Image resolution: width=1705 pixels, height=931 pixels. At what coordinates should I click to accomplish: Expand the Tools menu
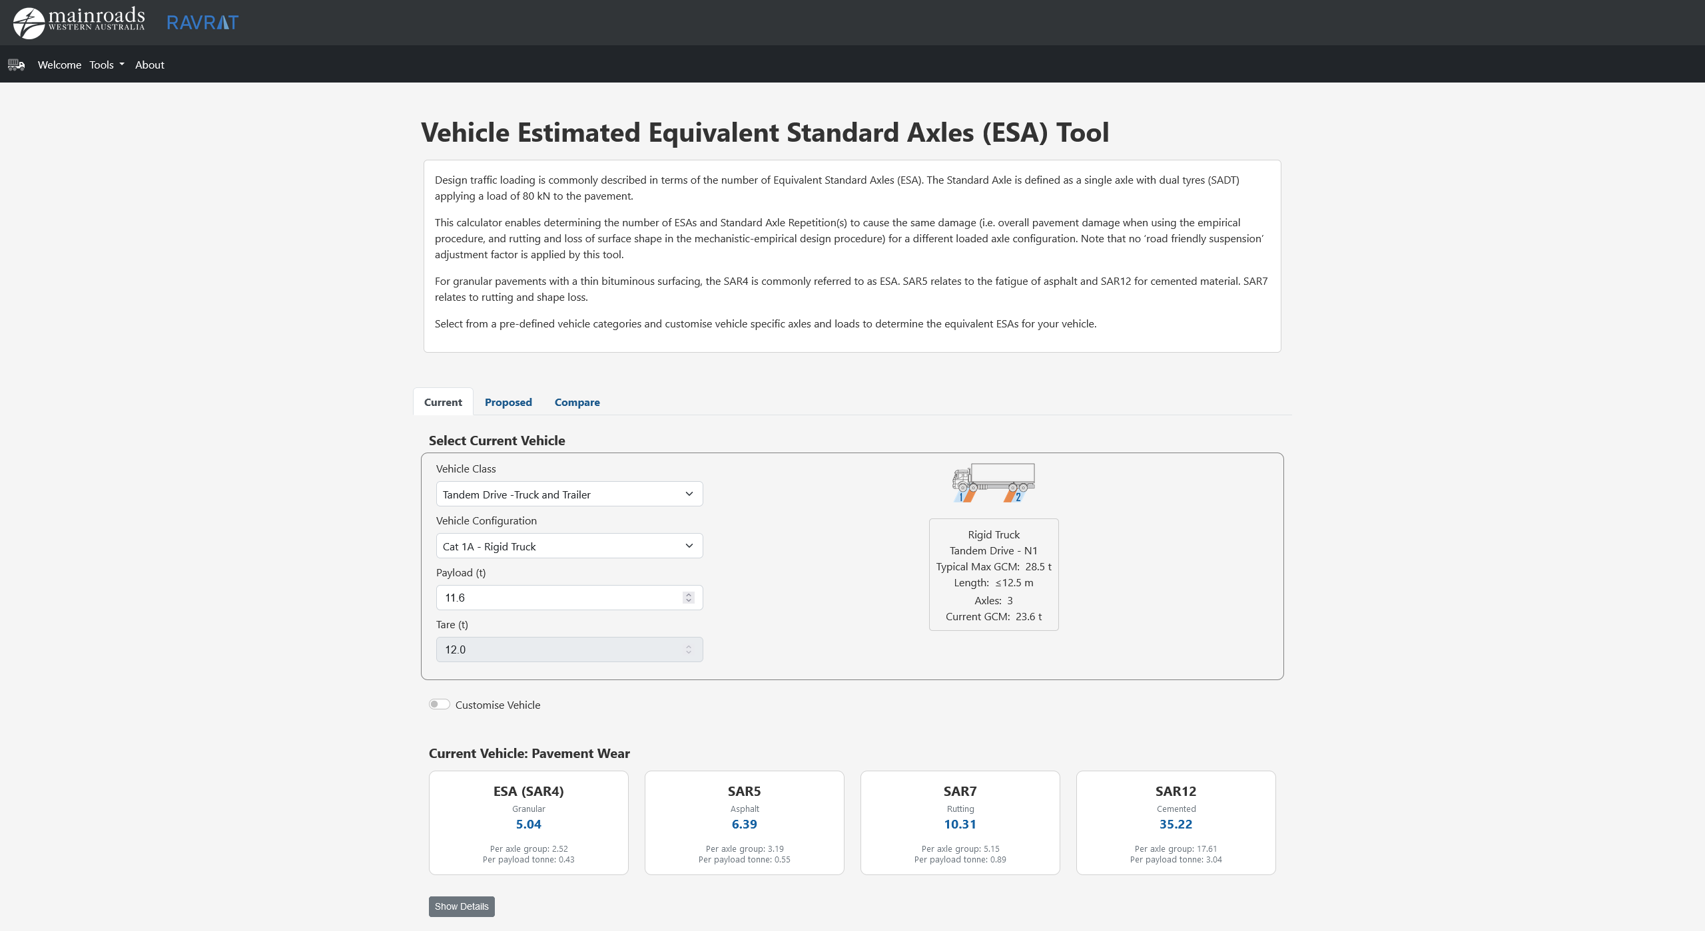(107, 65)
